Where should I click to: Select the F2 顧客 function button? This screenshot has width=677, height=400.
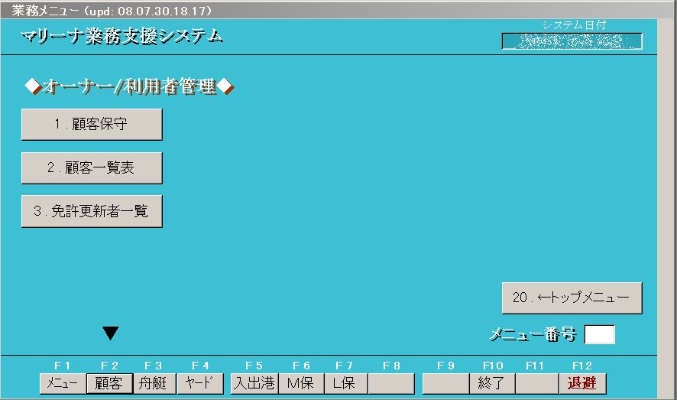108,383
